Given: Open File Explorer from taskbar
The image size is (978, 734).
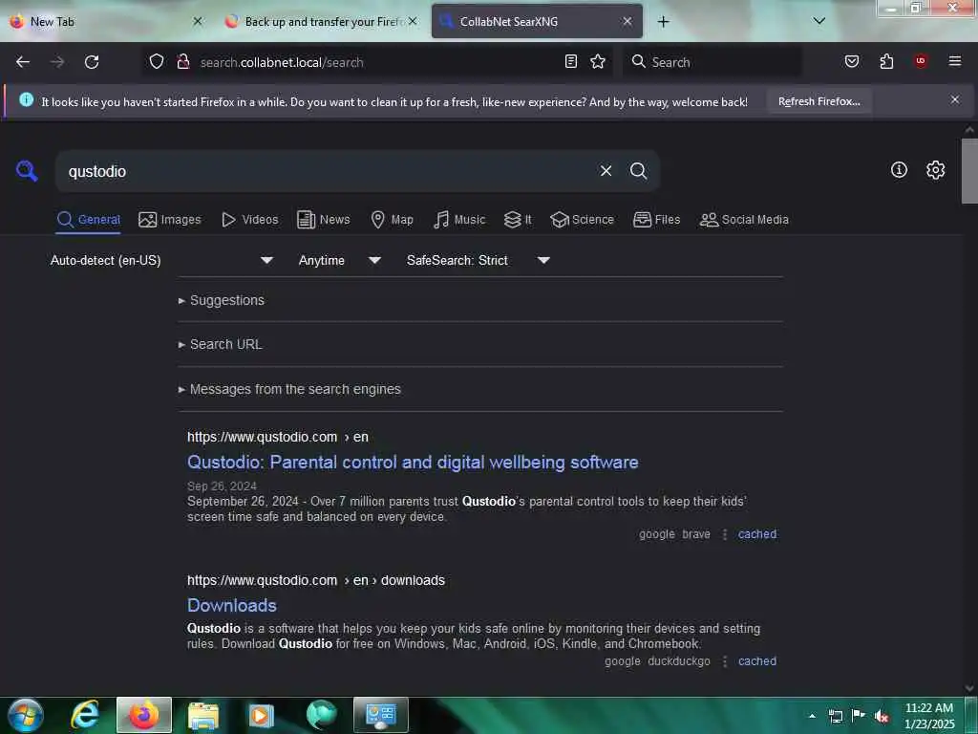Looking at the screenshot, I should (203, 716).
